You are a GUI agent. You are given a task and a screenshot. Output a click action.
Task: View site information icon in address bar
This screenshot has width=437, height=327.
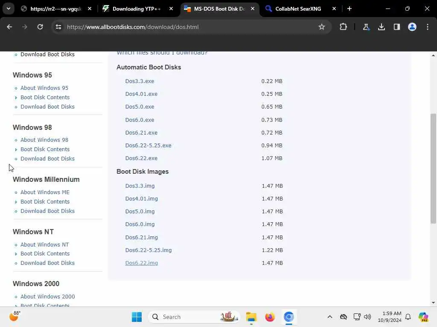click(58, 27)
